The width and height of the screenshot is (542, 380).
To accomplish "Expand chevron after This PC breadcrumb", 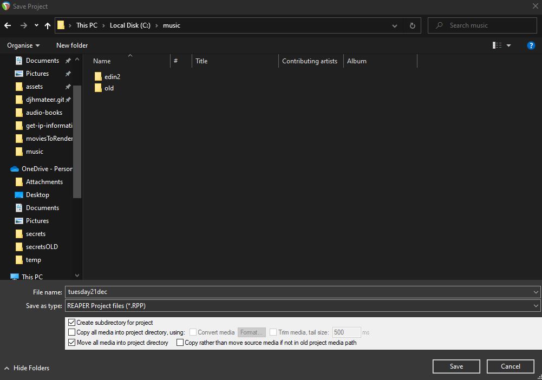I will [103, 25].
